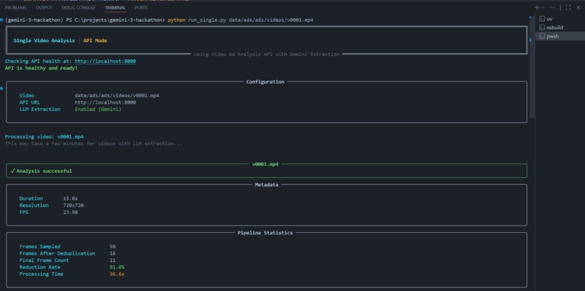Viewport: 585px width, 291px height.
Task: Click the terminal vertical scrollbar
Action: [531, 67]
